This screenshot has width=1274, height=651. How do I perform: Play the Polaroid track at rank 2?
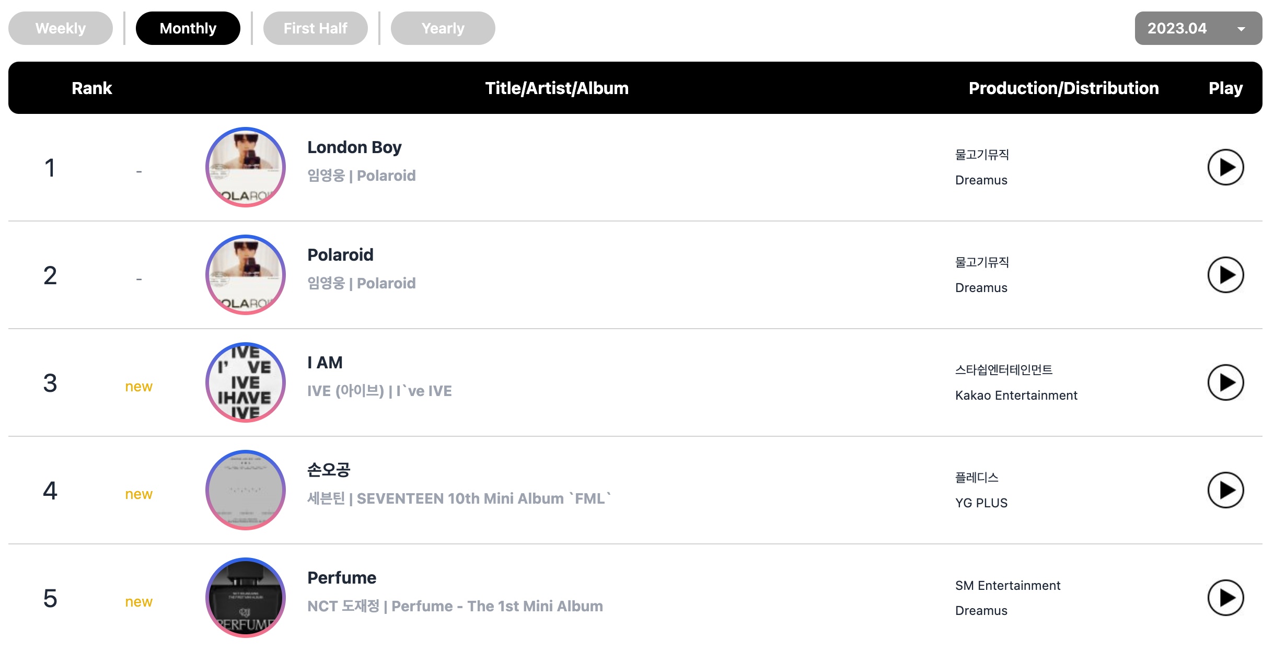[x=1225, y=275]
